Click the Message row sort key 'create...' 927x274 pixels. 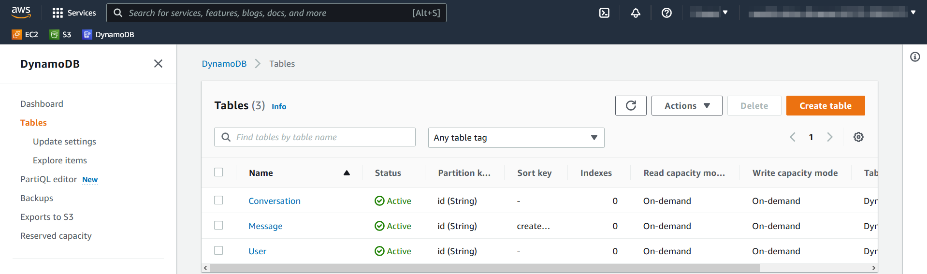(x=533, y=226)
